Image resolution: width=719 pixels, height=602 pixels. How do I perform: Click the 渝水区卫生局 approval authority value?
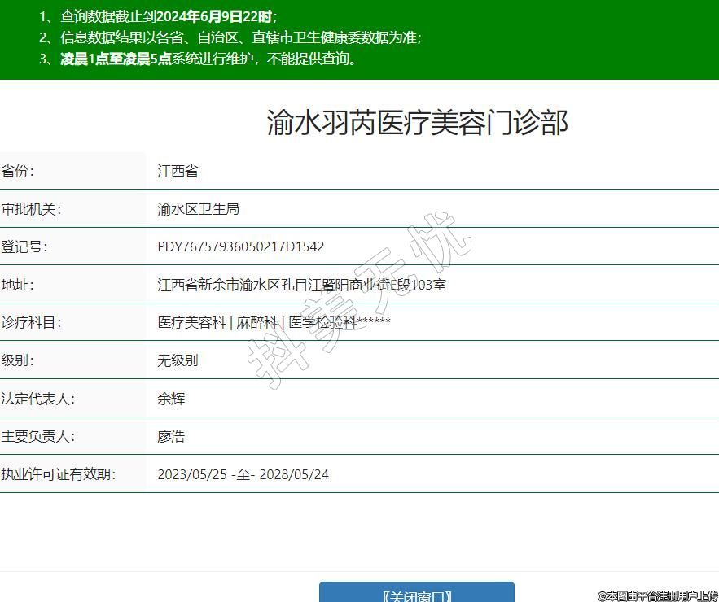pos(198,209)
